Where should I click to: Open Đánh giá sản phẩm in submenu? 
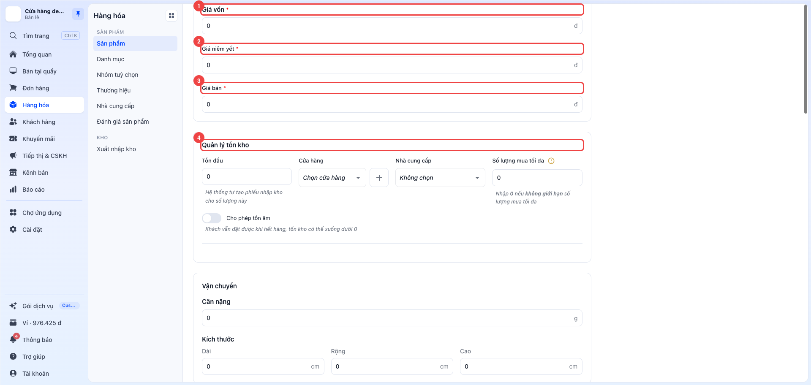click(135, 122)
